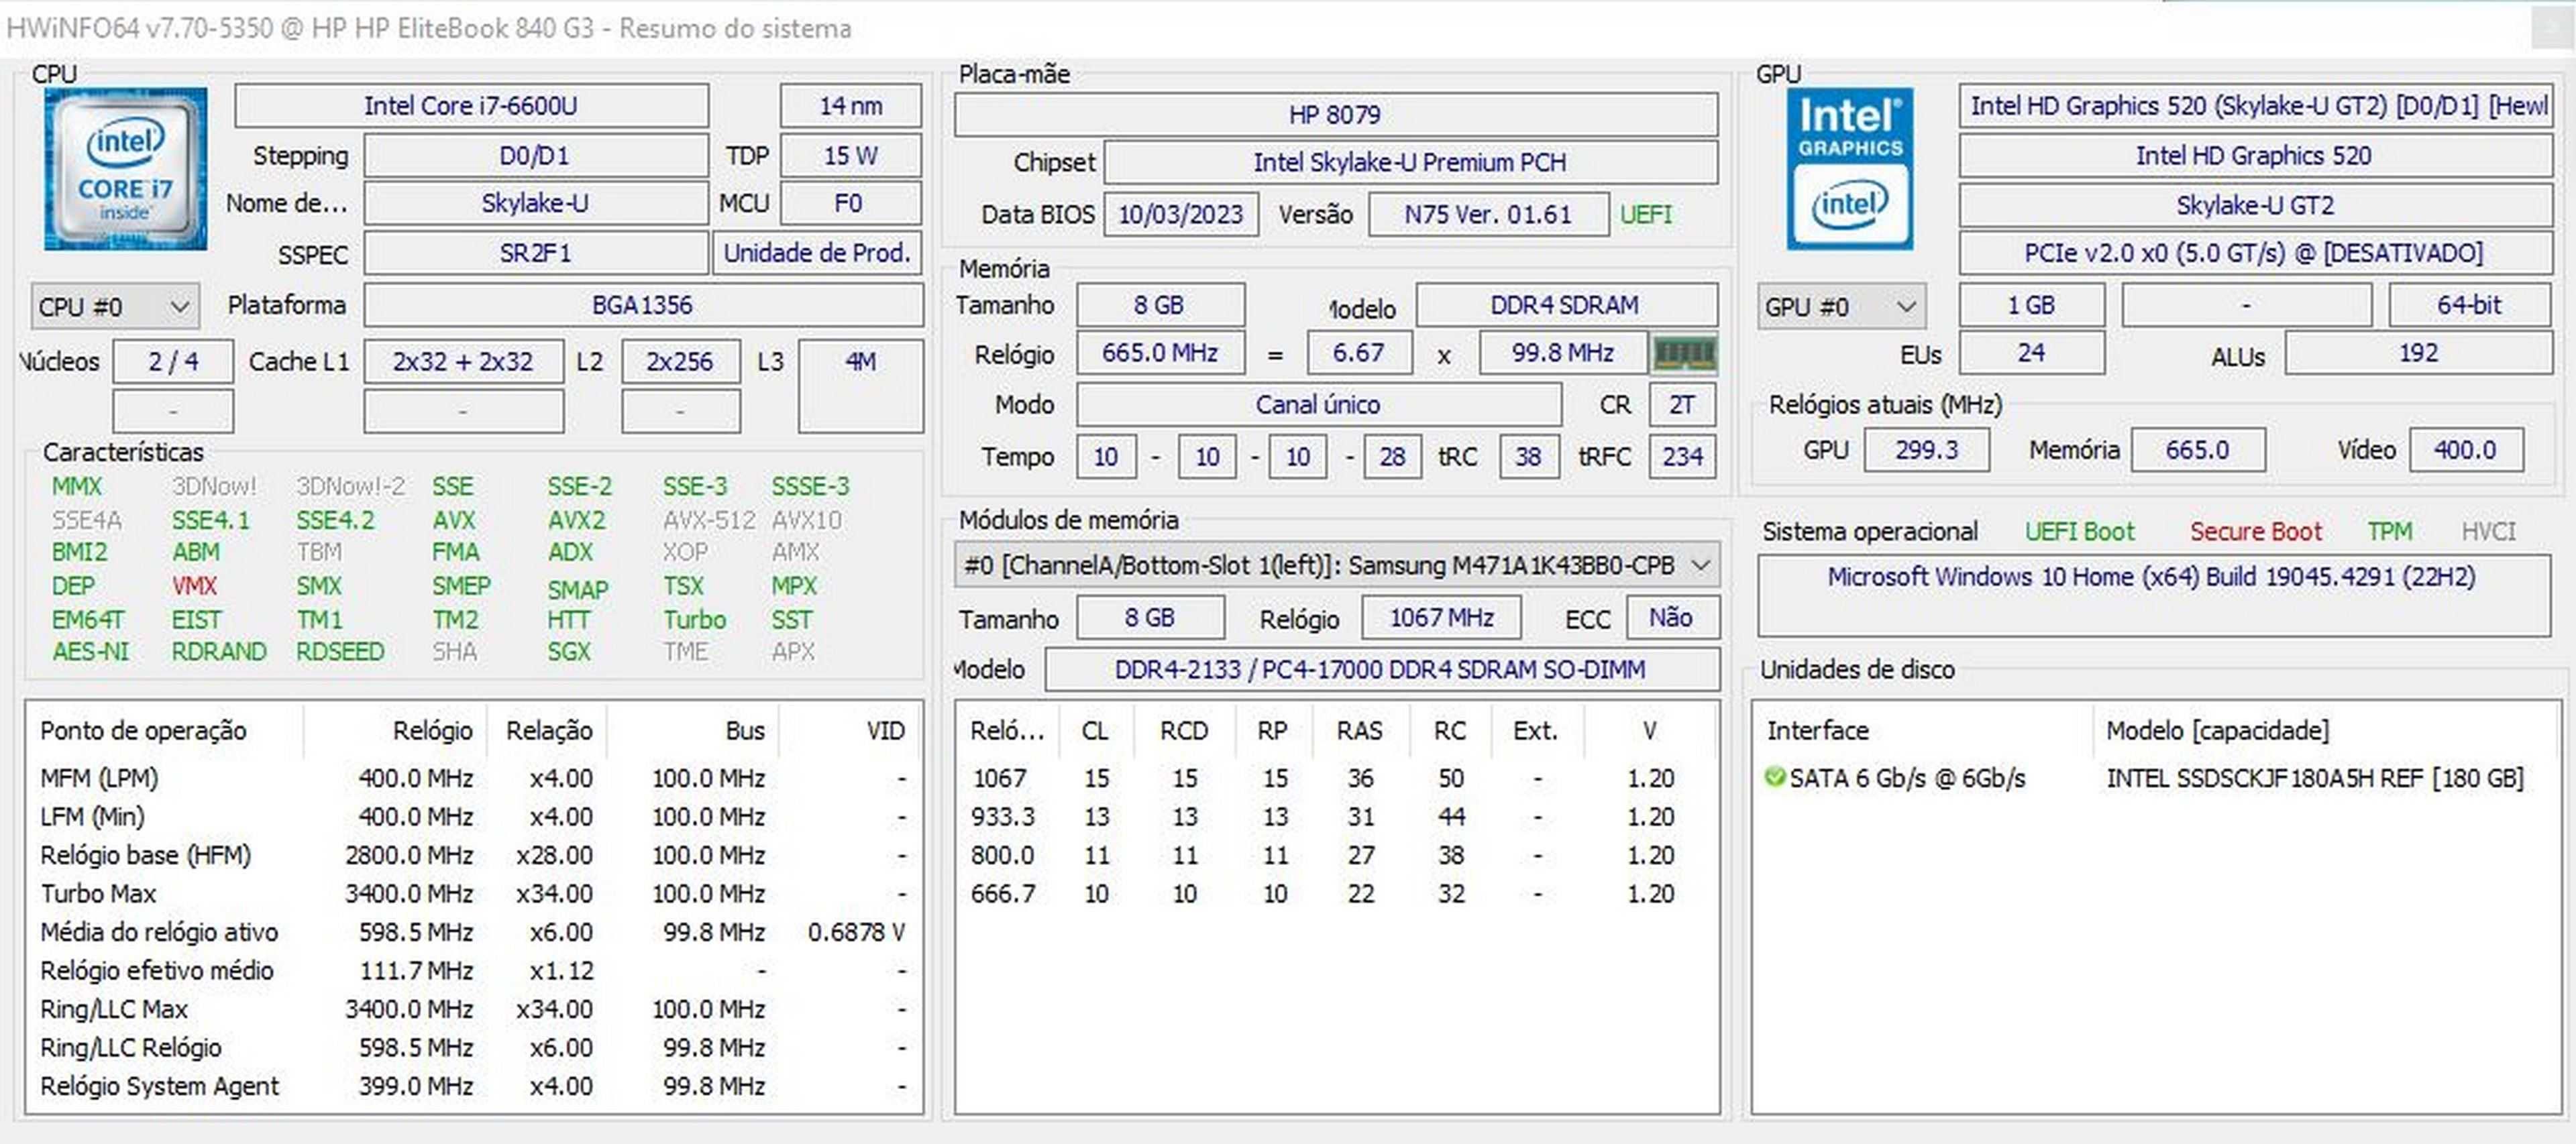This screenshot has height=1144, width=2576.
Task: Click the N75 Ver. 01.61 version field
Action: point(1488,214)
